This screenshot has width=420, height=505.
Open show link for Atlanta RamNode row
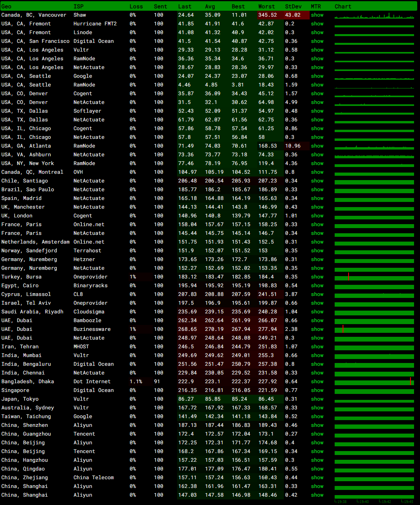317,146
